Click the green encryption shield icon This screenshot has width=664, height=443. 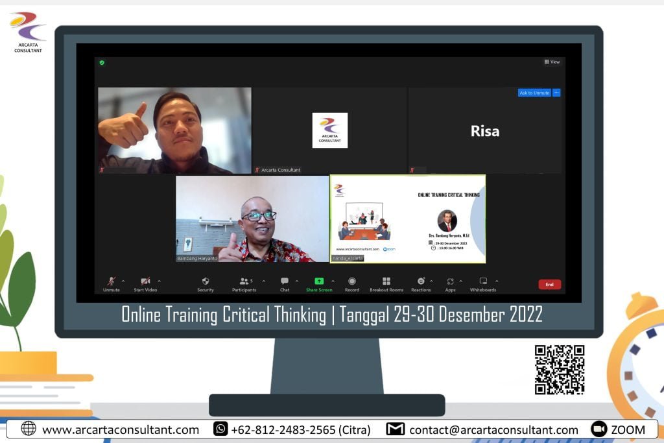point(102,63)
